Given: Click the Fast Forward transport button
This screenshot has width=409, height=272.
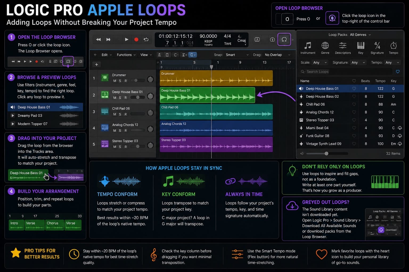Looking at the screenshot, I should tap(108, 40).
